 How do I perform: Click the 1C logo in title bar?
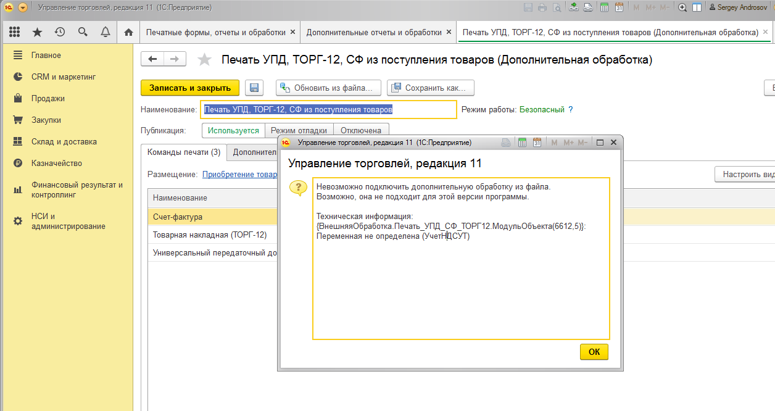[9, 7]
